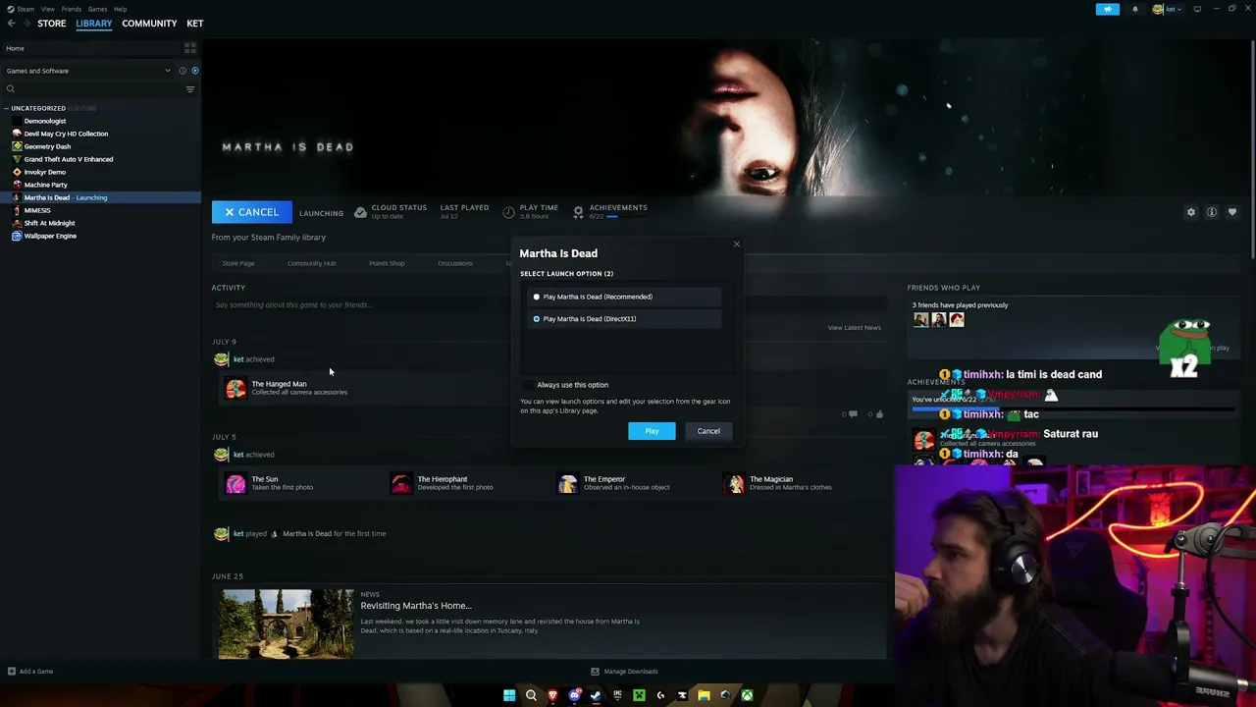Screen dimensions: 1256x707
Task: Click The Magician achievement icon
Action: tap(734, 483)
